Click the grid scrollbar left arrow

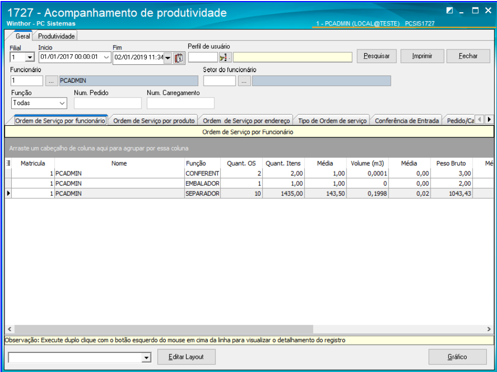[x=10, y=329]
